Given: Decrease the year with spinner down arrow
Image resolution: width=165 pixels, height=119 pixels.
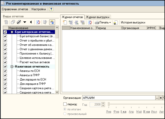Looking at the screenshot, I should [103, 105].
